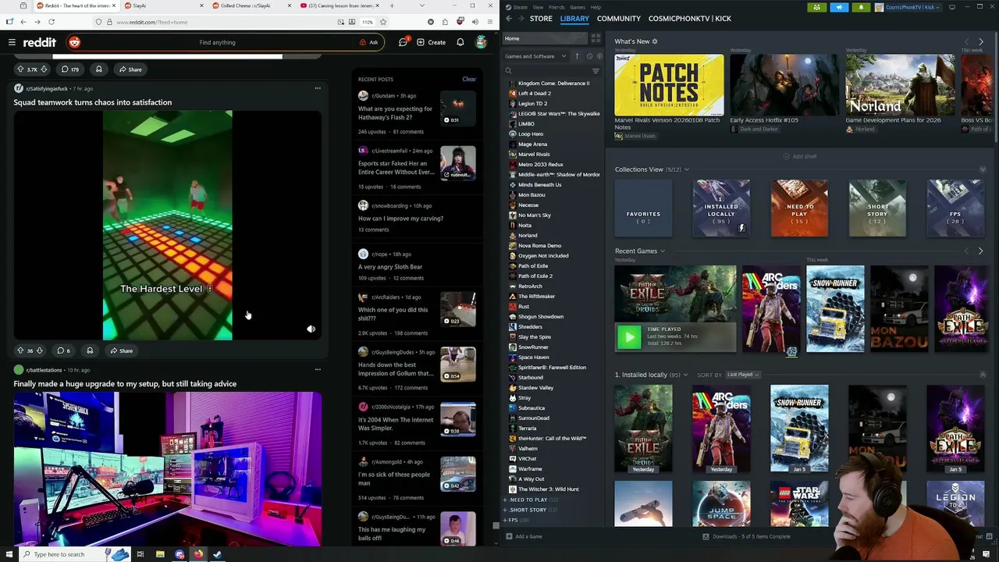Reload the Reddit page

tap(52, 22)
